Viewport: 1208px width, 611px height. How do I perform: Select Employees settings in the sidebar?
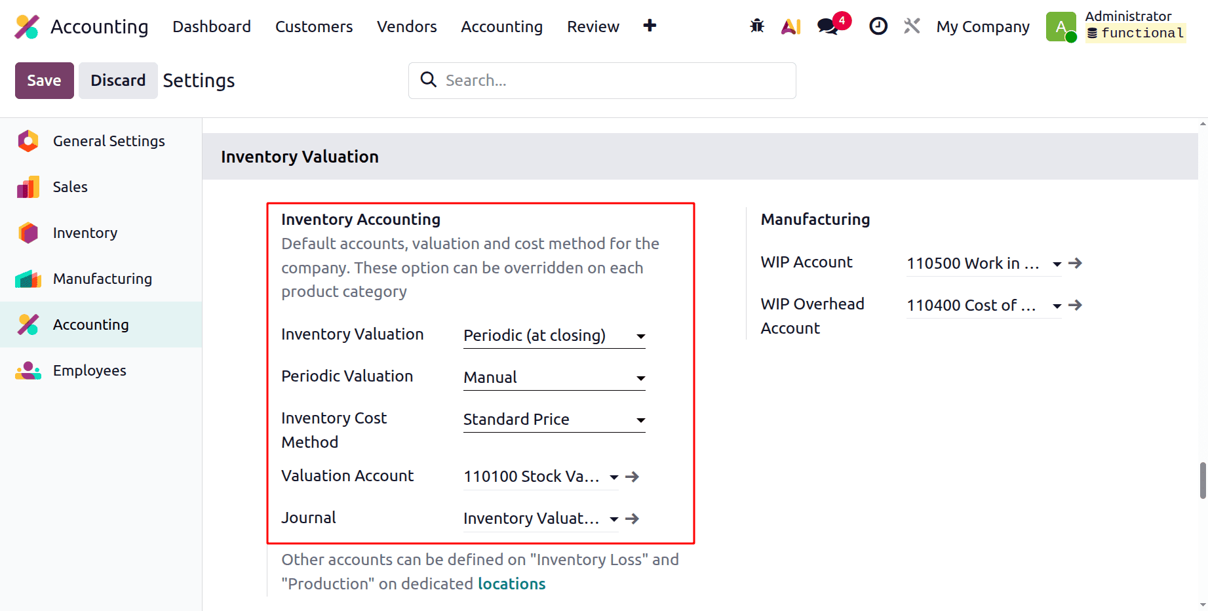tap(101, 370)
